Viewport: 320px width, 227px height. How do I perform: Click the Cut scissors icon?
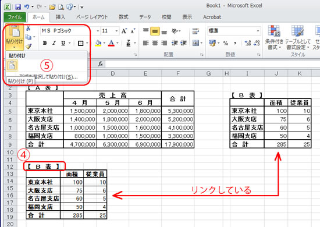click(x=29, y=29)
